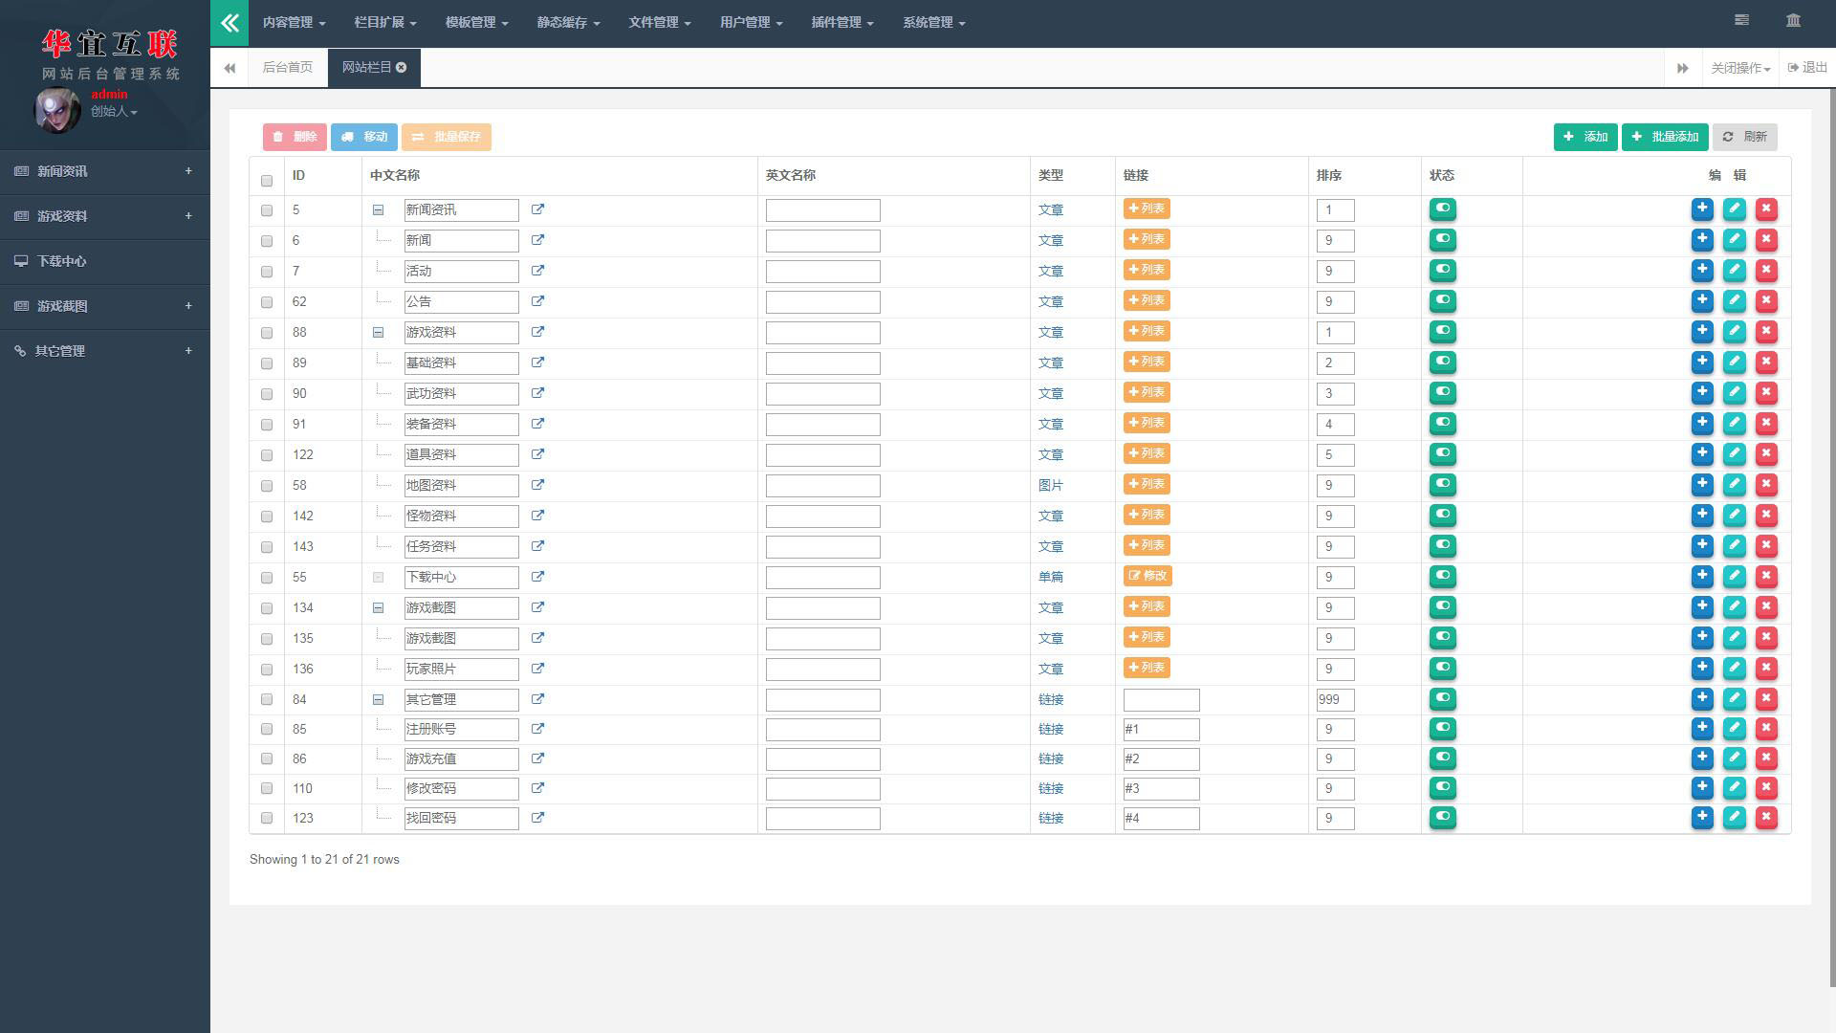Open the 插件管理 menu
The image size is (1836, 1033).
[842, 22]
